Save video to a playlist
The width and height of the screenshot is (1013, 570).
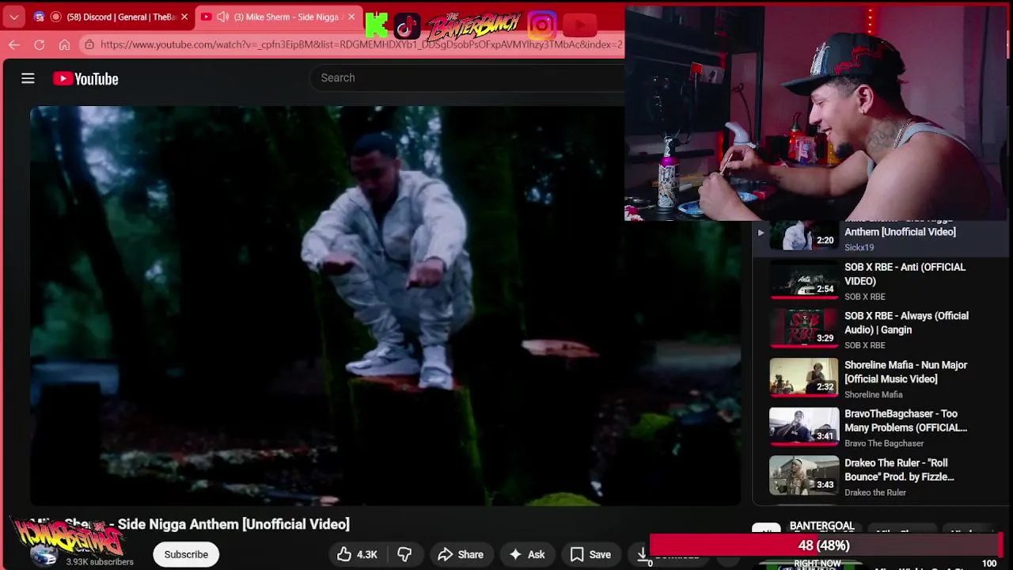click(590, 554)
